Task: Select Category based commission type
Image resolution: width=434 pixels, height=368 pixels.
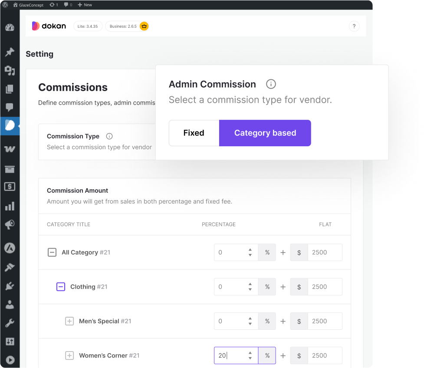Action: [265, 133]
